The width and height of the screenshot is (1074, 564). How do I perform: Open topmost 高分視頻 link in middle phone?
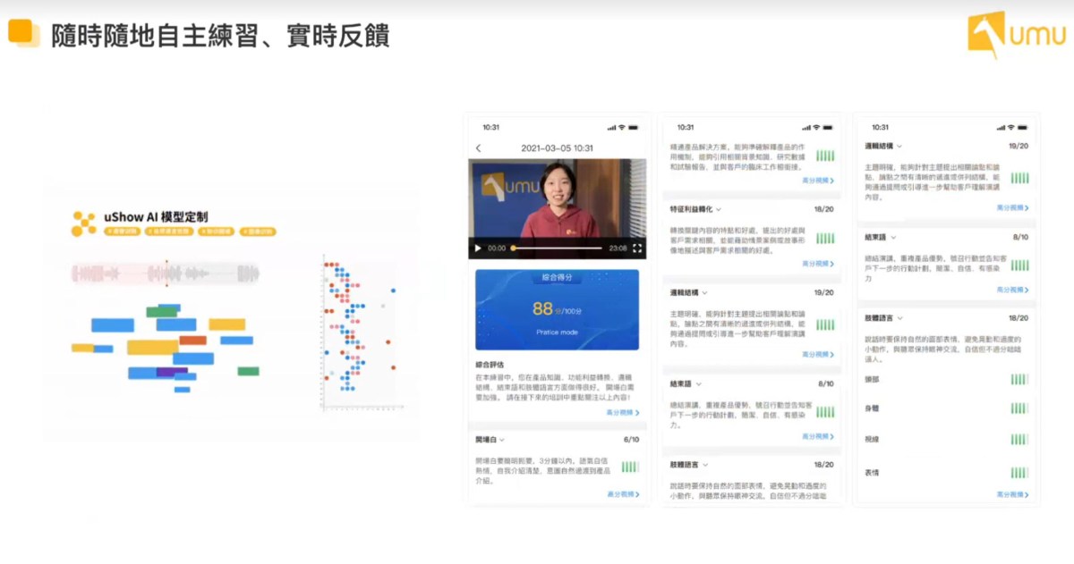(x=818, y=181)
